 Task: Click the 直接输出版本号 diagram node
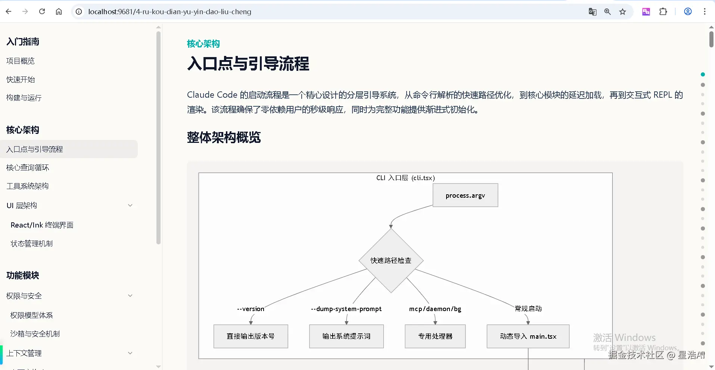coord(251,336)
